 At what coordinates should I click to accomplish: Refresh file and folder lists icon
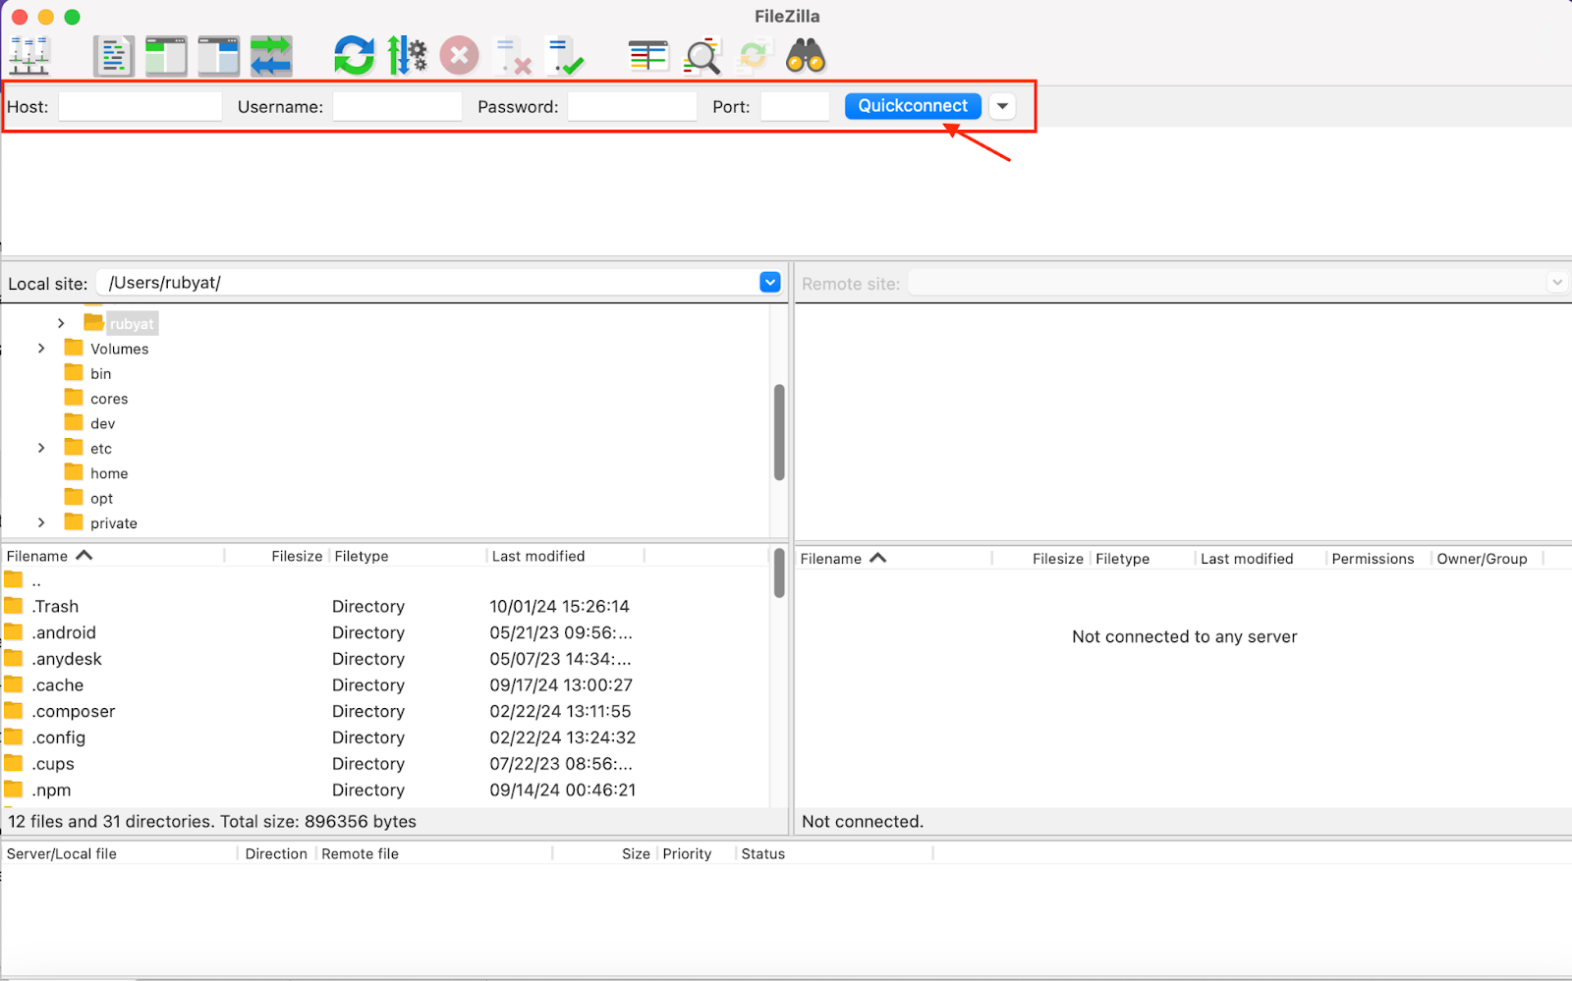point(354,56)
